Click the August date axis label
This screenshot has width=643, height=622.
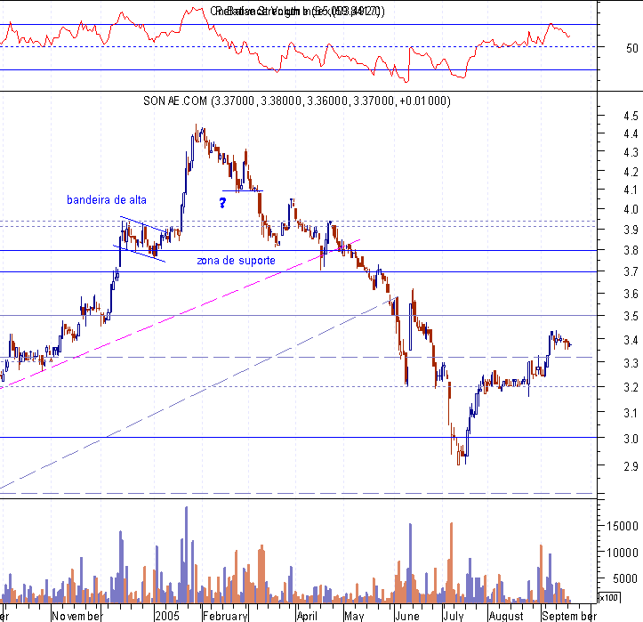click(x=506, y=616)
